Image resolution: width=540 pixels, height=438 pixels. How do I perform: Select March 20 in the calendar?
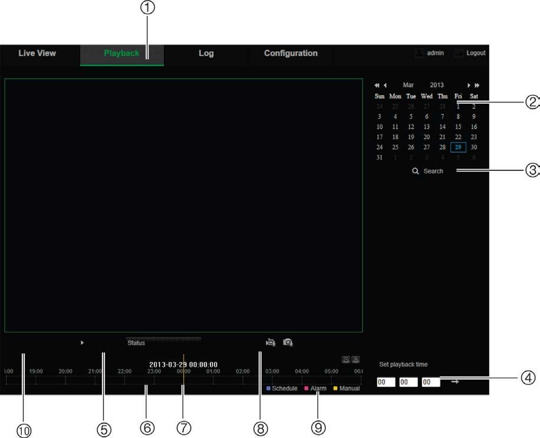tap(427, 137)
